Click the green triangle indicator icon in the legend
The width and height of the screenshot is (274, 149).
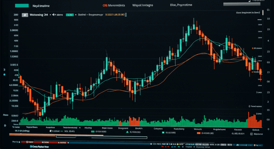[127, 132]
